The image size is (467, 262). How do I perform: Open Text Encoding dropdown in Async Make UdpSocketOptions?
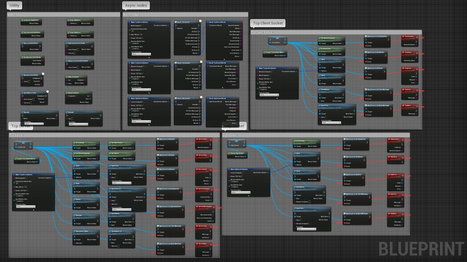coord(141,122)
